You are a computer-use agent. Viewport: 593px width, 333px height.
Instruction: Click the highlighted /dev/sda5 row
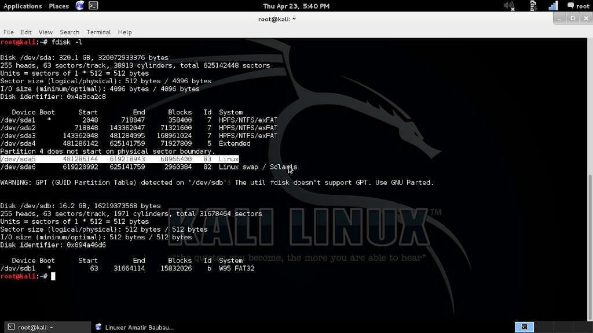pos(119,159)
